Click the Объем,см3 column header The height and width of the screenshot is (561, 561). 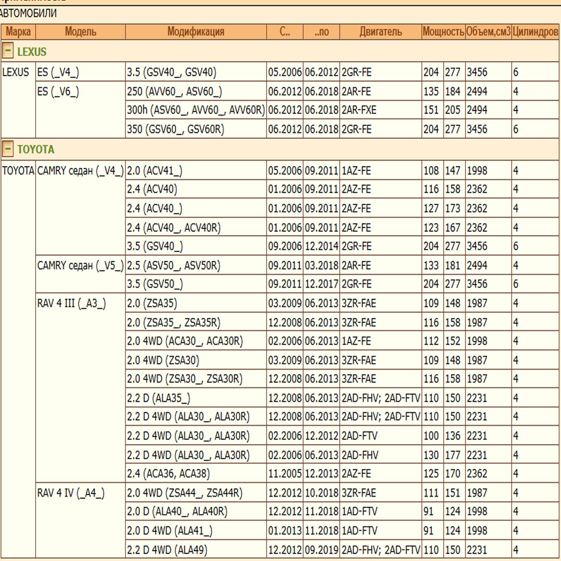488,32
